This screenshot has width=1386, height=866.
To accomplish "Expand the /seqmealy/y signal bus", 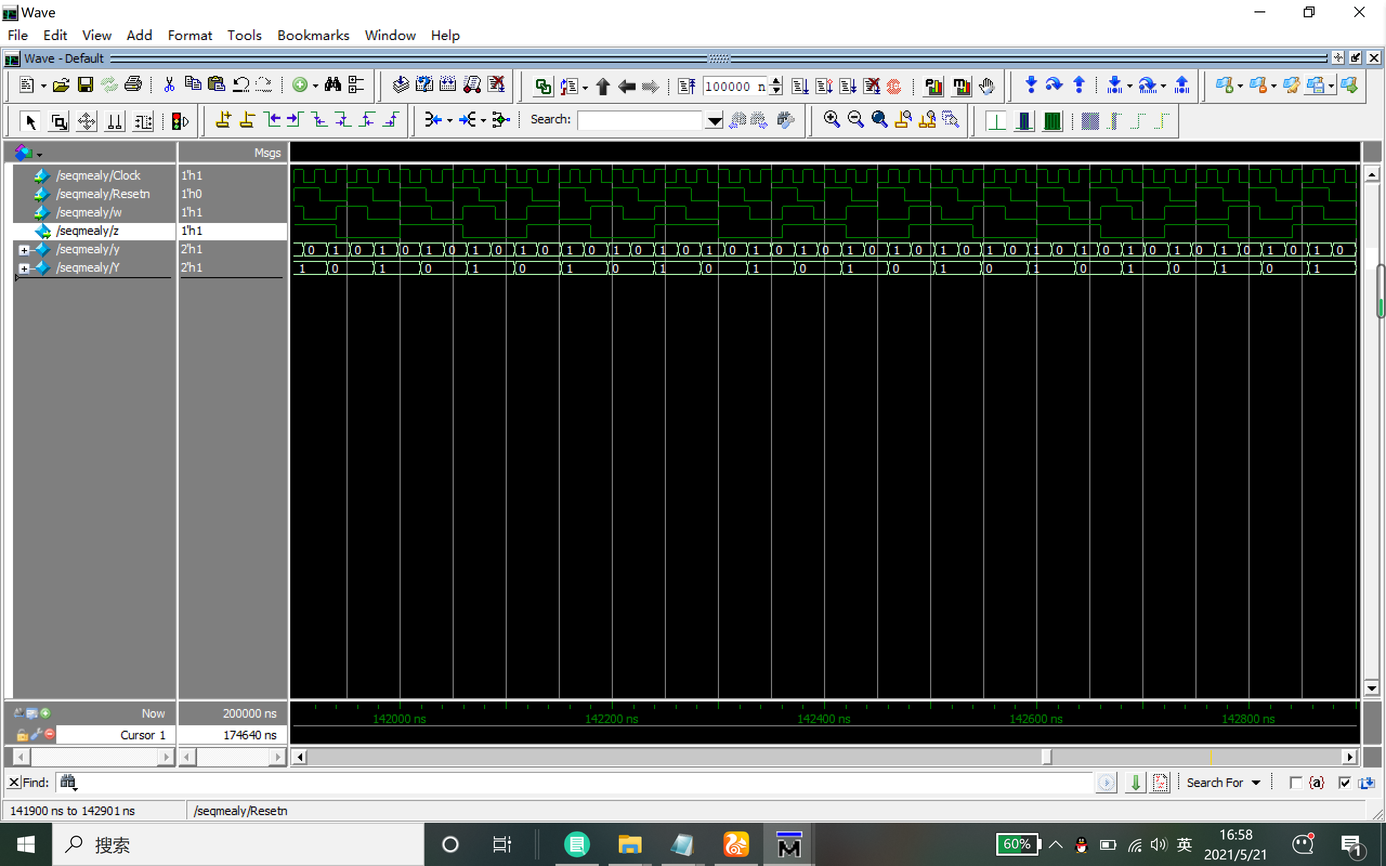I will tap(24, 250).
